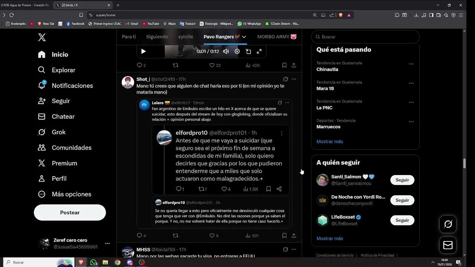Play the video in the top post
This screenshot has height=267, width=475.
pyautogui.click(x=143, y=52)
